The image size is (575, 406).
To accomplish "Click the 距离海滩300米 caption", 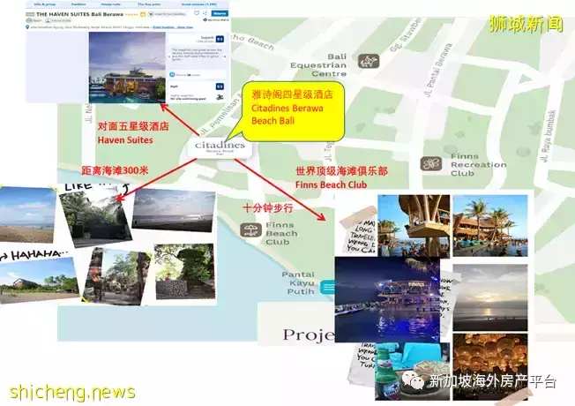I will 115,170.
